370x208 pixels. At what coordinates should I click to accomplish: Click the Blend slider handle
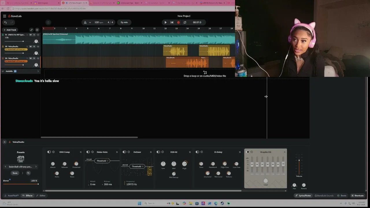tap(38, 184)
